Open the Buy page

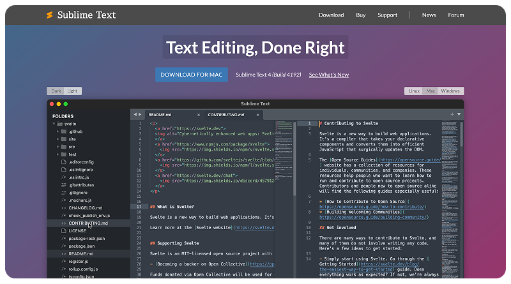(x=360, y=15)
